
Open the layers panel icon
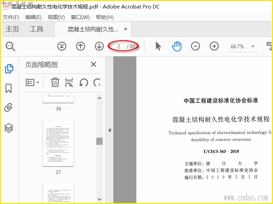click(9, 128)
